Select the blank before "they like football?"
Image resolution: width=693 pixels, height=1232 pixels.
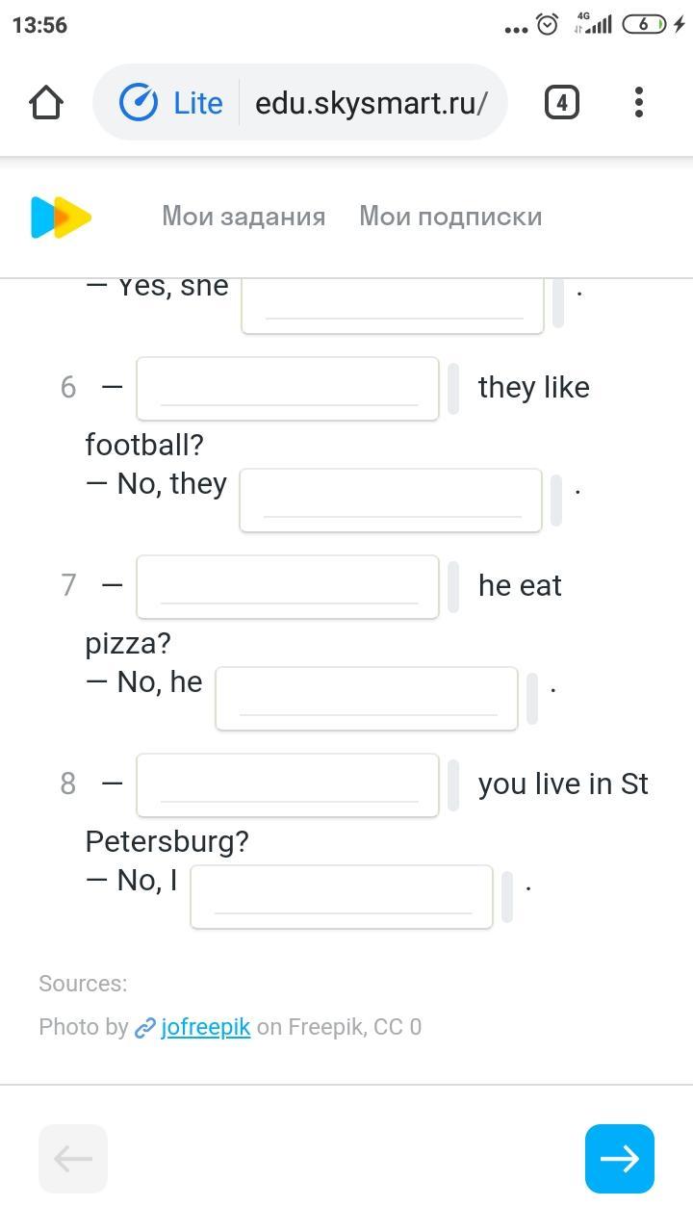click(288, 389)
